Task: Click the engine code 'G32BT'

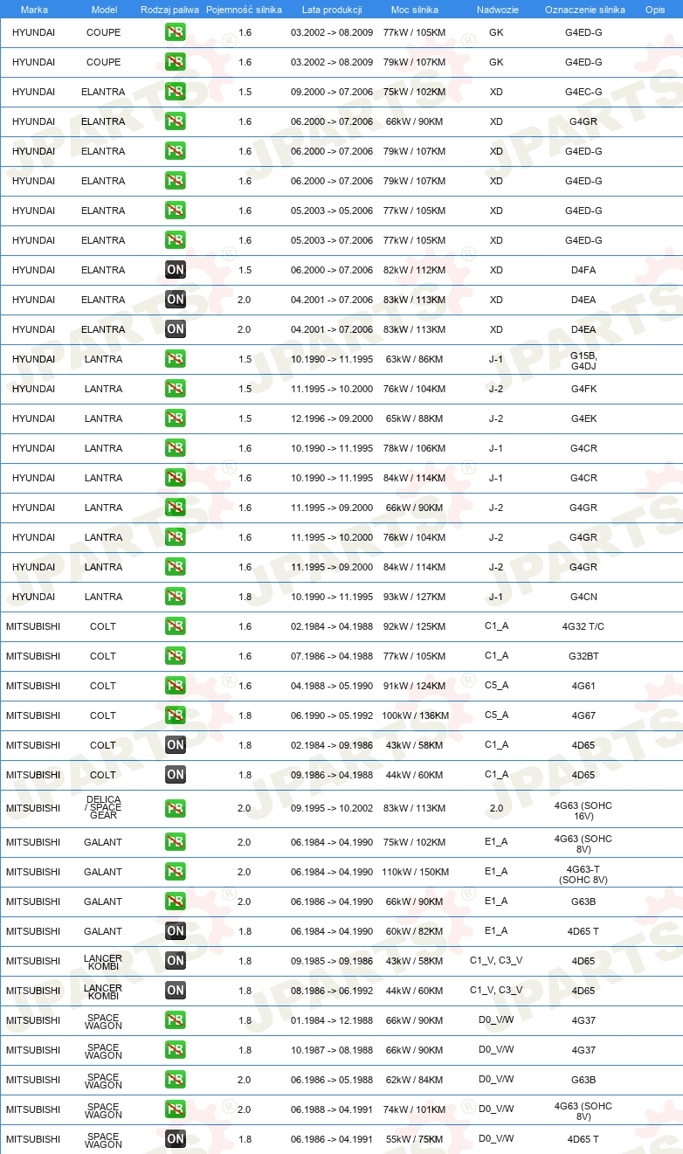Action: [583, 656]
